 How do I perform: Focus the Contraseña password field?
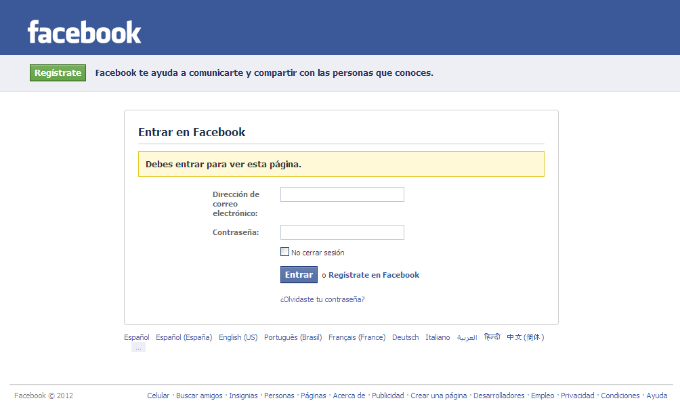pyautogui.click(x=342, y=232)
